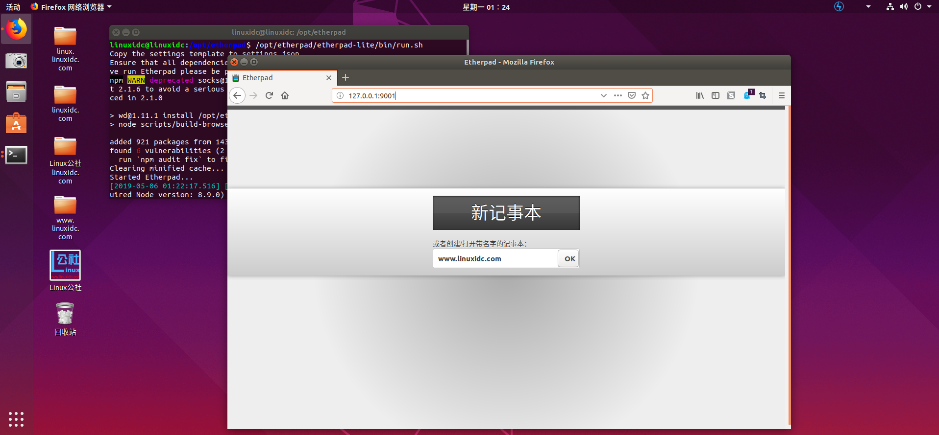Click the extension icon with badge 1
Viewport: 939px width, 435px height.
(x=748, y=94)
